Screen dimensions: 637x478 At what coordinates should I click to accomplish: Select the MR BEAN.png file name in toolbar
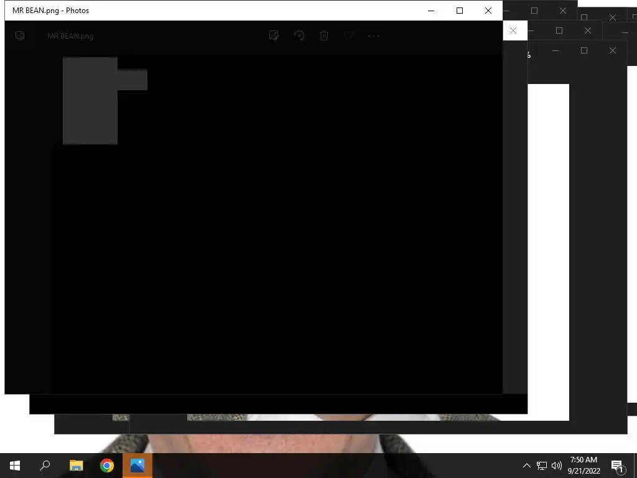[70, 36]
